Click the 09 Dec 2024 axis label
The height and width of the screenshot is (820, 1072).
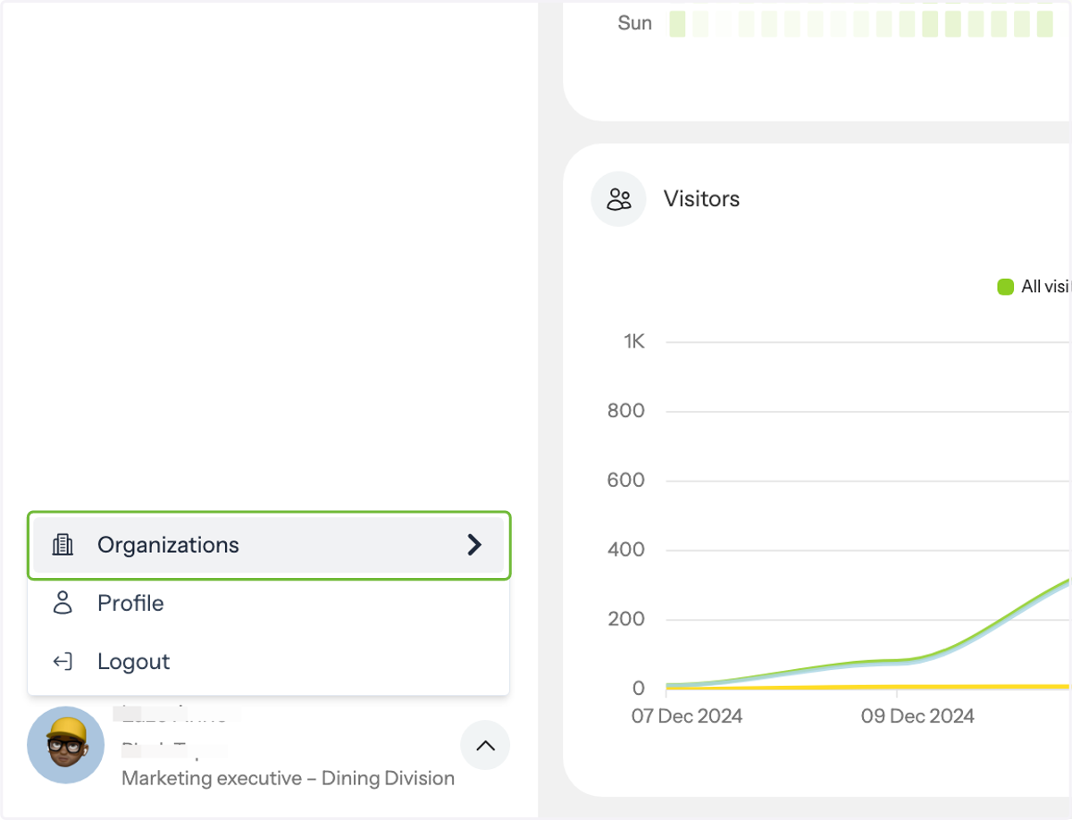[917, 715]
